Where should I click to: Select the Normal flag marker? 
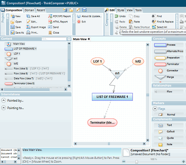(169, 114)
